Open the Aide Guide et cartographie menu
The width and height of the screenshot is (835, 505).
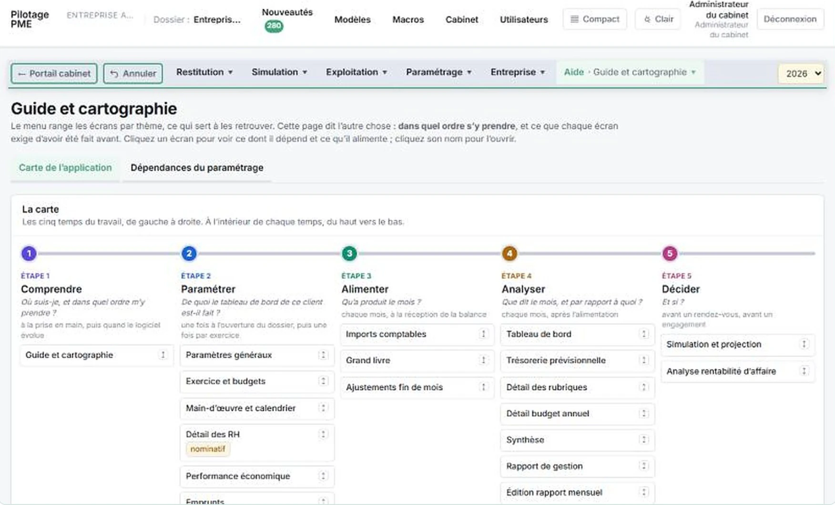pyautogui.click(x=630, y=72)
